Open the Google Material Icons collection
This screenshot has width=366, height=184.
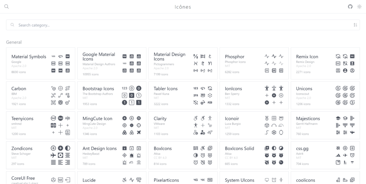99,56
